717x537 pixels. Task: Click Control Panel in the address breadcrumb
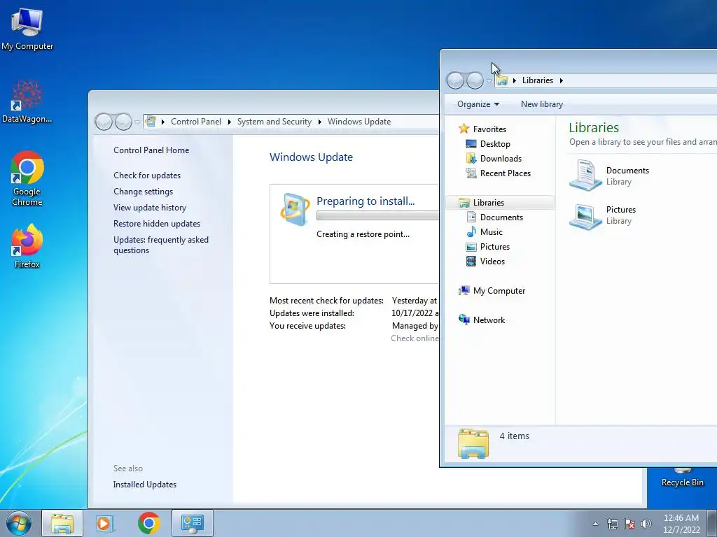click(x=196, y=122)
